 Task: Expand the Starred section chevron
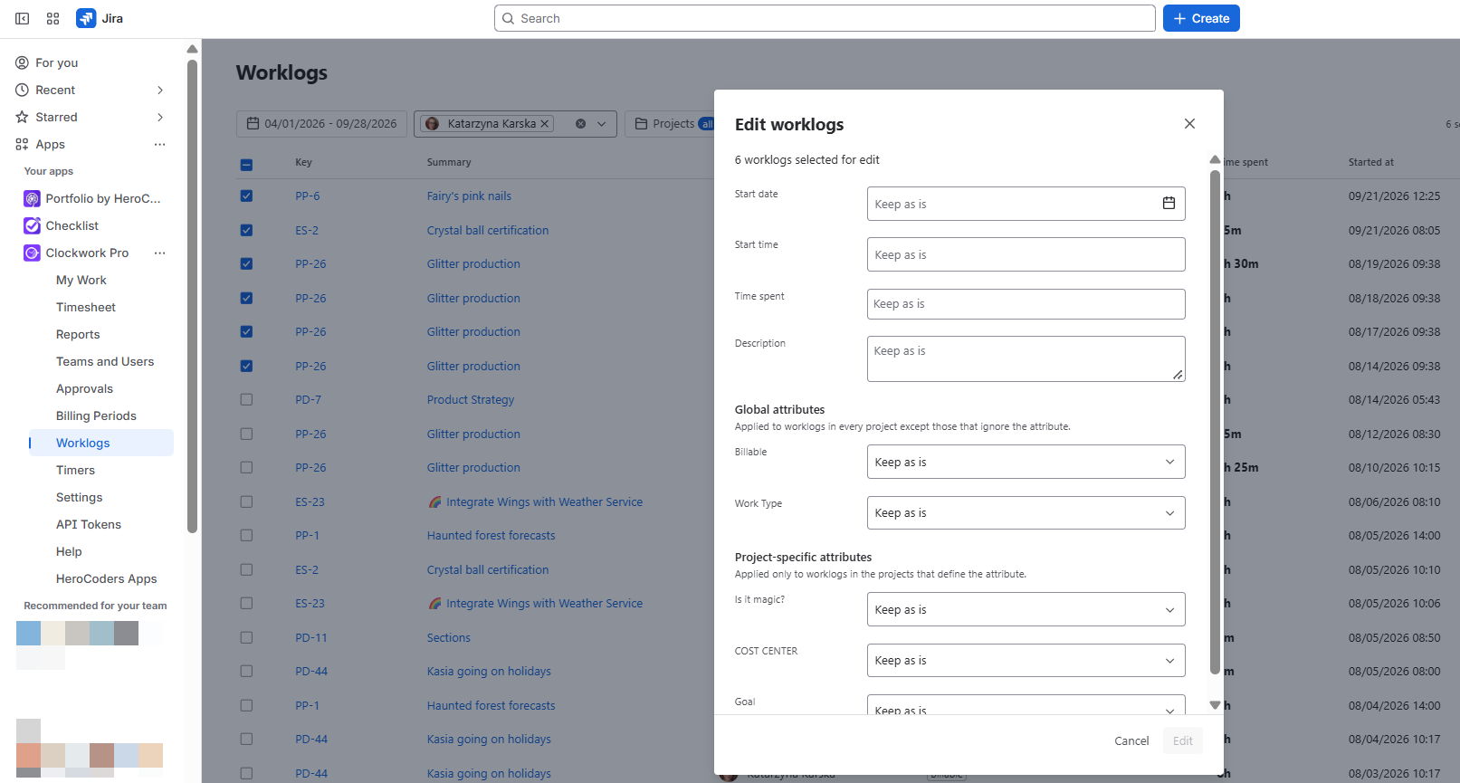click(x=160, y=117)
